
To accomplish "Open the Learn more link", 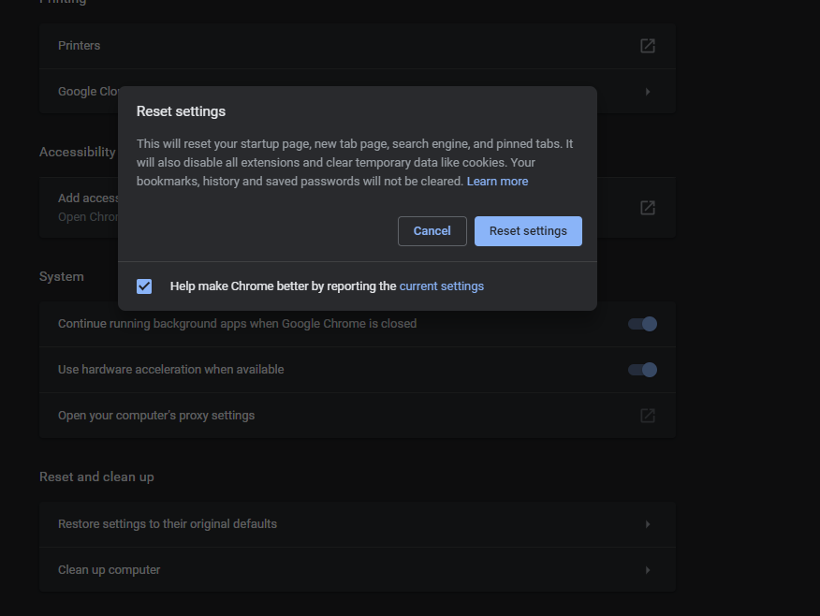I will [x=497, y=181].
